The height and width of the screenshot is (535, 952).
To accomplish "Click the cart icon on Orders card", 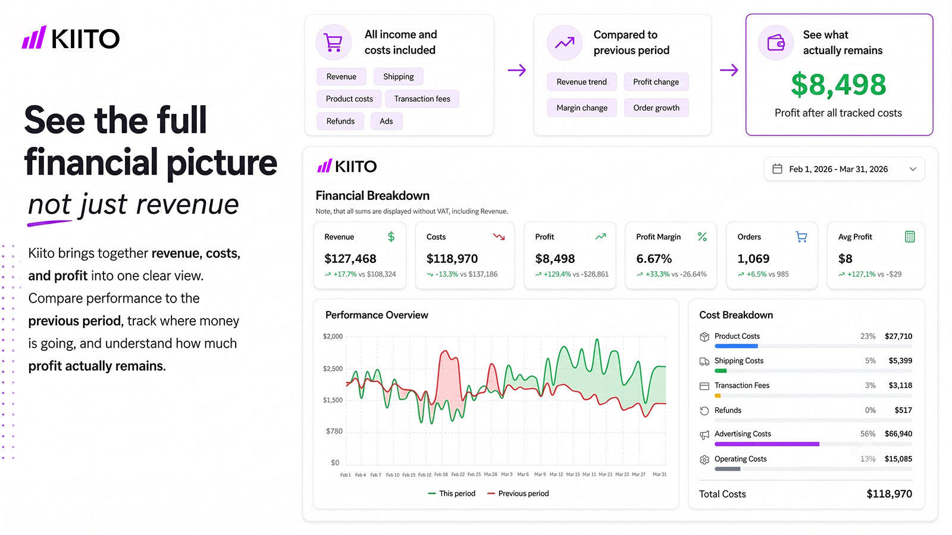I will pyautogui.click(x=801, y=237).
